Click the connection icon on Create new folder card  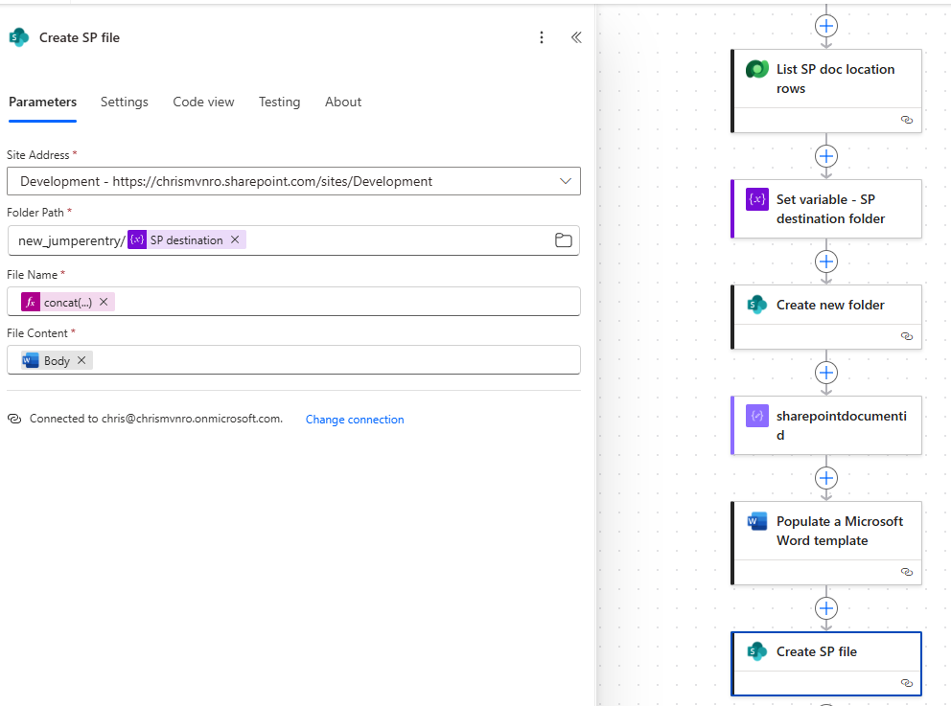[907, 336]
